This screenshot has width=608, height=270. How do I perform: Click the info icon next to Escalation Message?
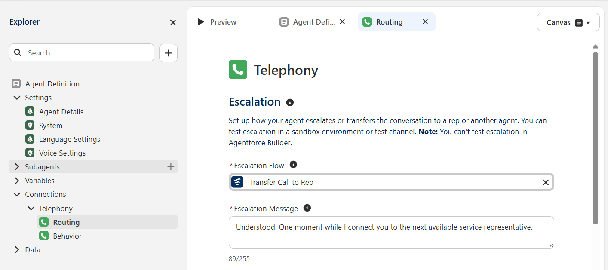[307, 208]
